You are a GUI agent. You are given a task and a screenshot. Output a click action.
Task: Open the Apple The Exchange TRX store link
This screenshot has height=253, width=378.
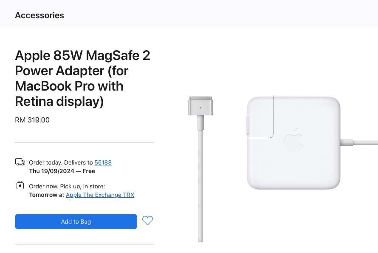tap(100, 195)
